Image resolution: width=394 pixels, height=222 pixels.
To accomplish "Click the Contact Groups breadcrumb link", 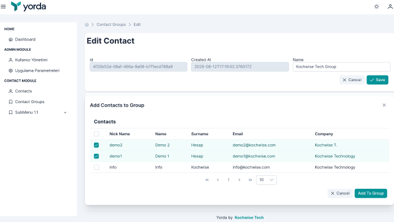I will coord(111,25).
